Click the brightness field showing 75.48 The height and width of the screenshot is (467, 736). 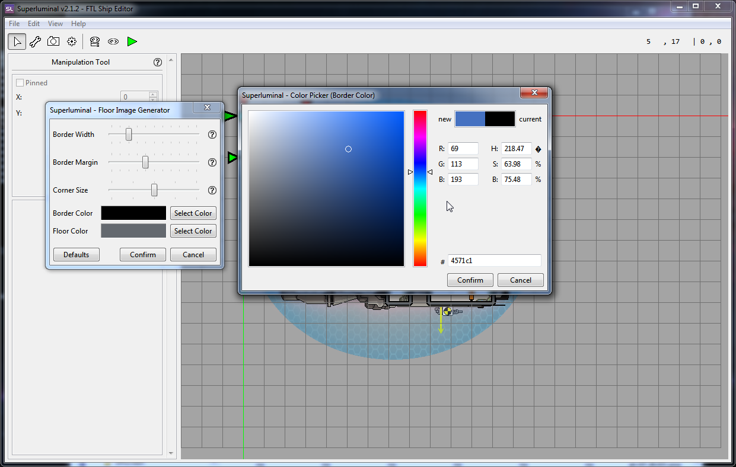(517, 180)
